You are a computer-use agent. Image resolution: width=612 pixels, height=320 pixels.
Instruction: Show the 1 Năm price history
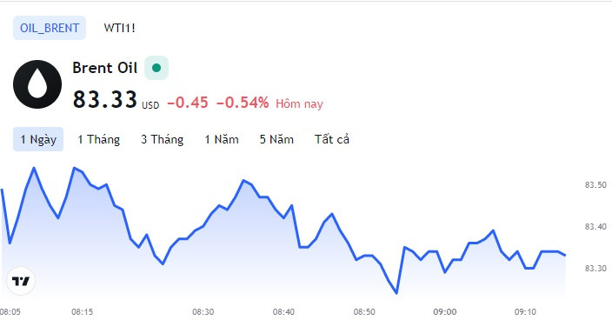pyautogui.click(x=222, y=139)
